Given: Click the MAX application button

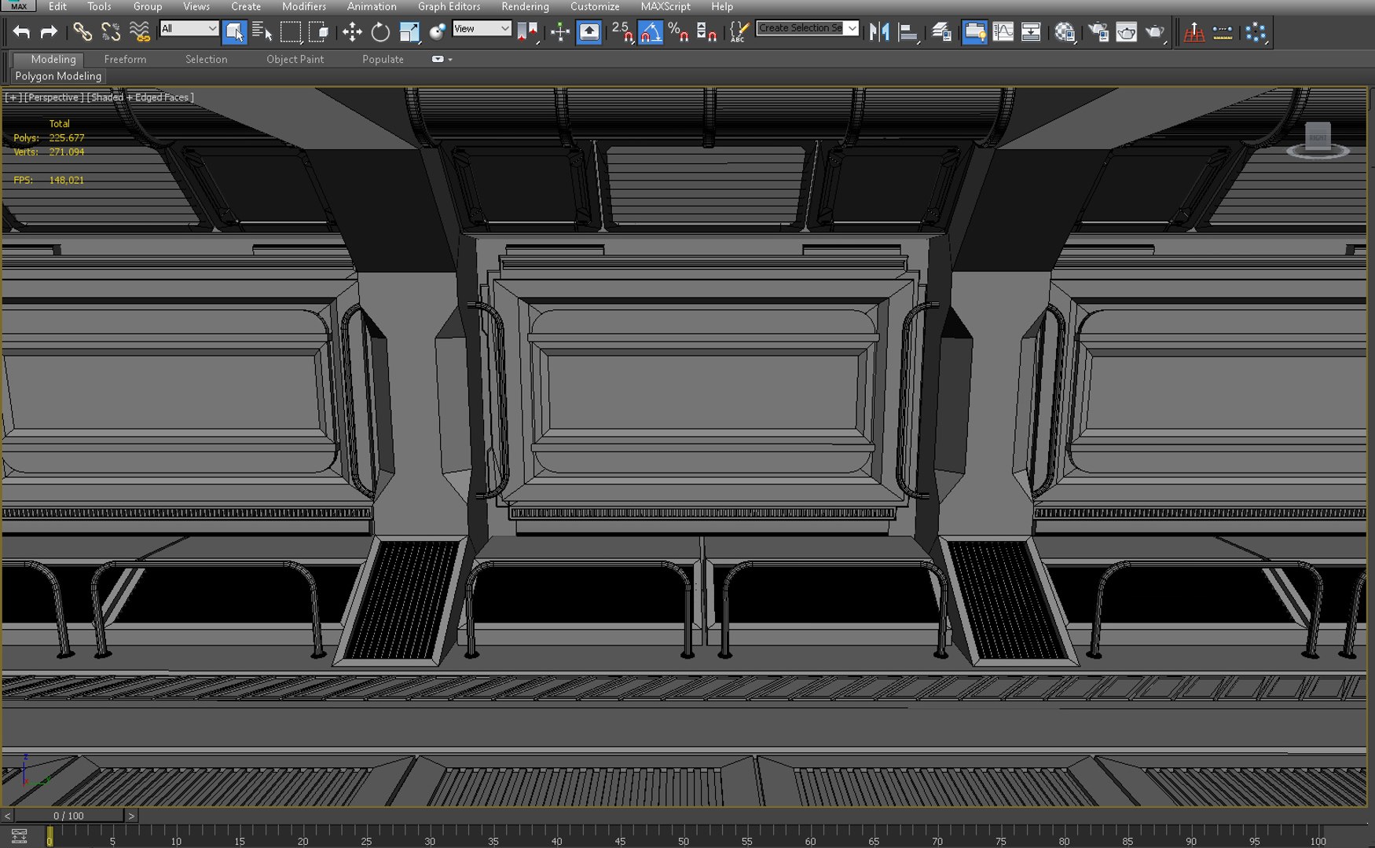Looking at the screenshot, I should [18, 6].
